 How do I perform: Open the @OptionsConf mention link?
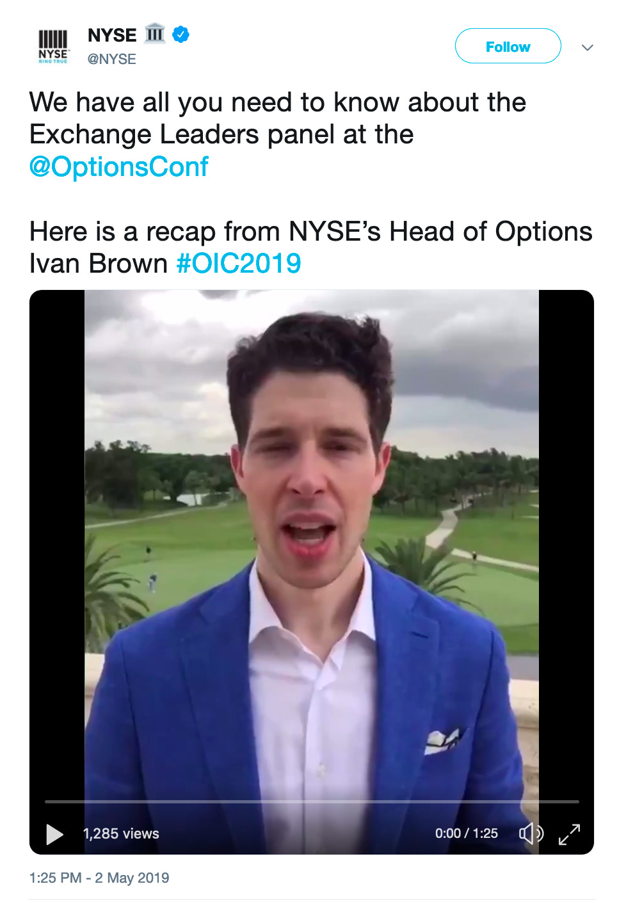point(119,166)
